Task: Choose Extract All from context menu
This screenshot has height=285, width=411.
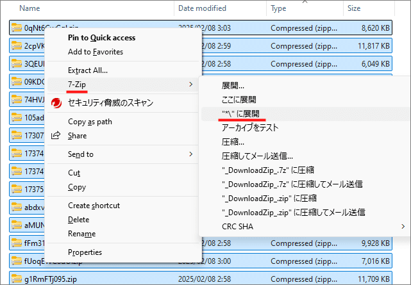Action: point(87,70)
